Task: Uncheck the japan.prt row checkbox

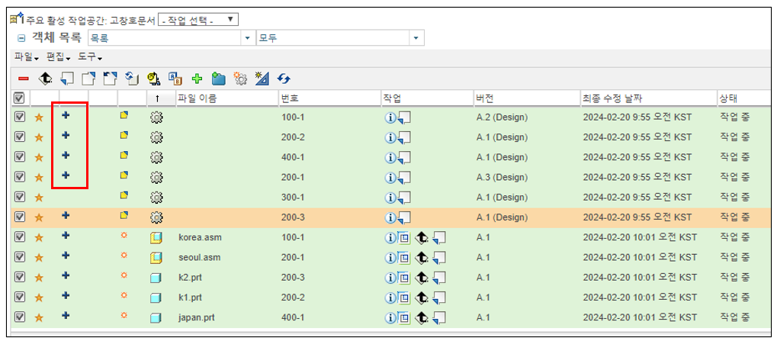Action: point(20,317)
